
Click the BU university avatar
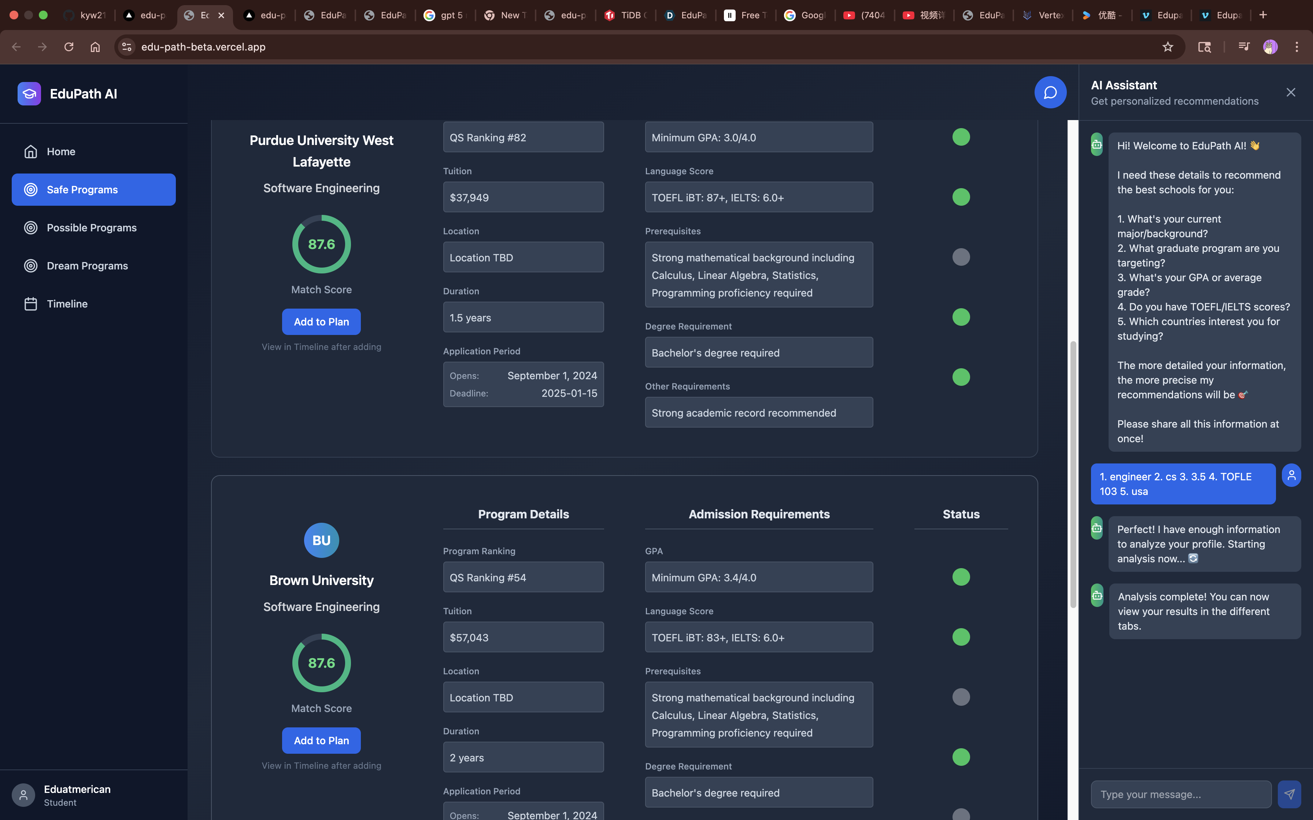(x=321, y=540)
